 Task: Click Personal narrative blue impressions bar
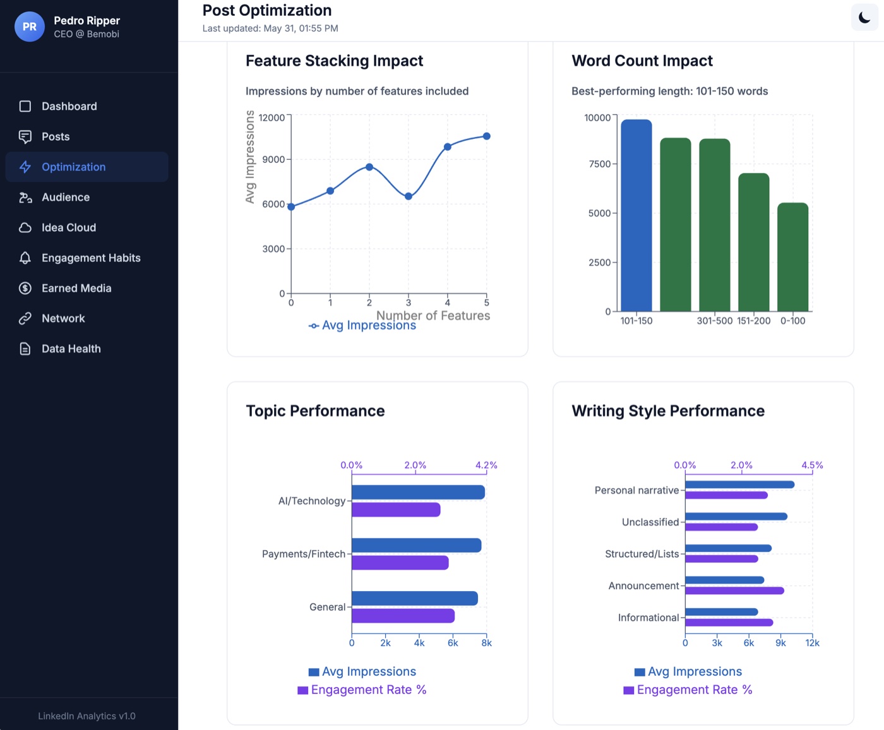point(740,485)
